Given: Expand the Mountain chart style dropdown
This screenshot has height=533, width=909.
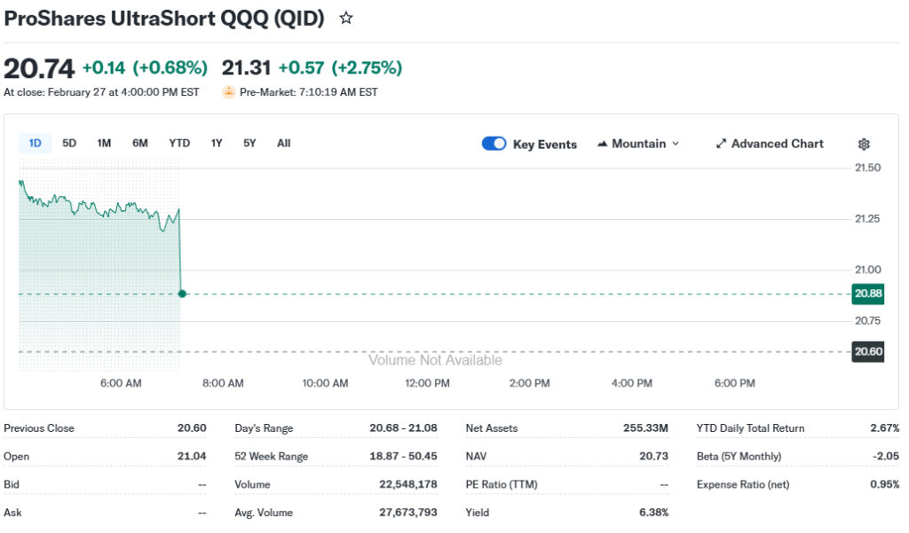Looking at the screenshot, I should click(675, 144).
